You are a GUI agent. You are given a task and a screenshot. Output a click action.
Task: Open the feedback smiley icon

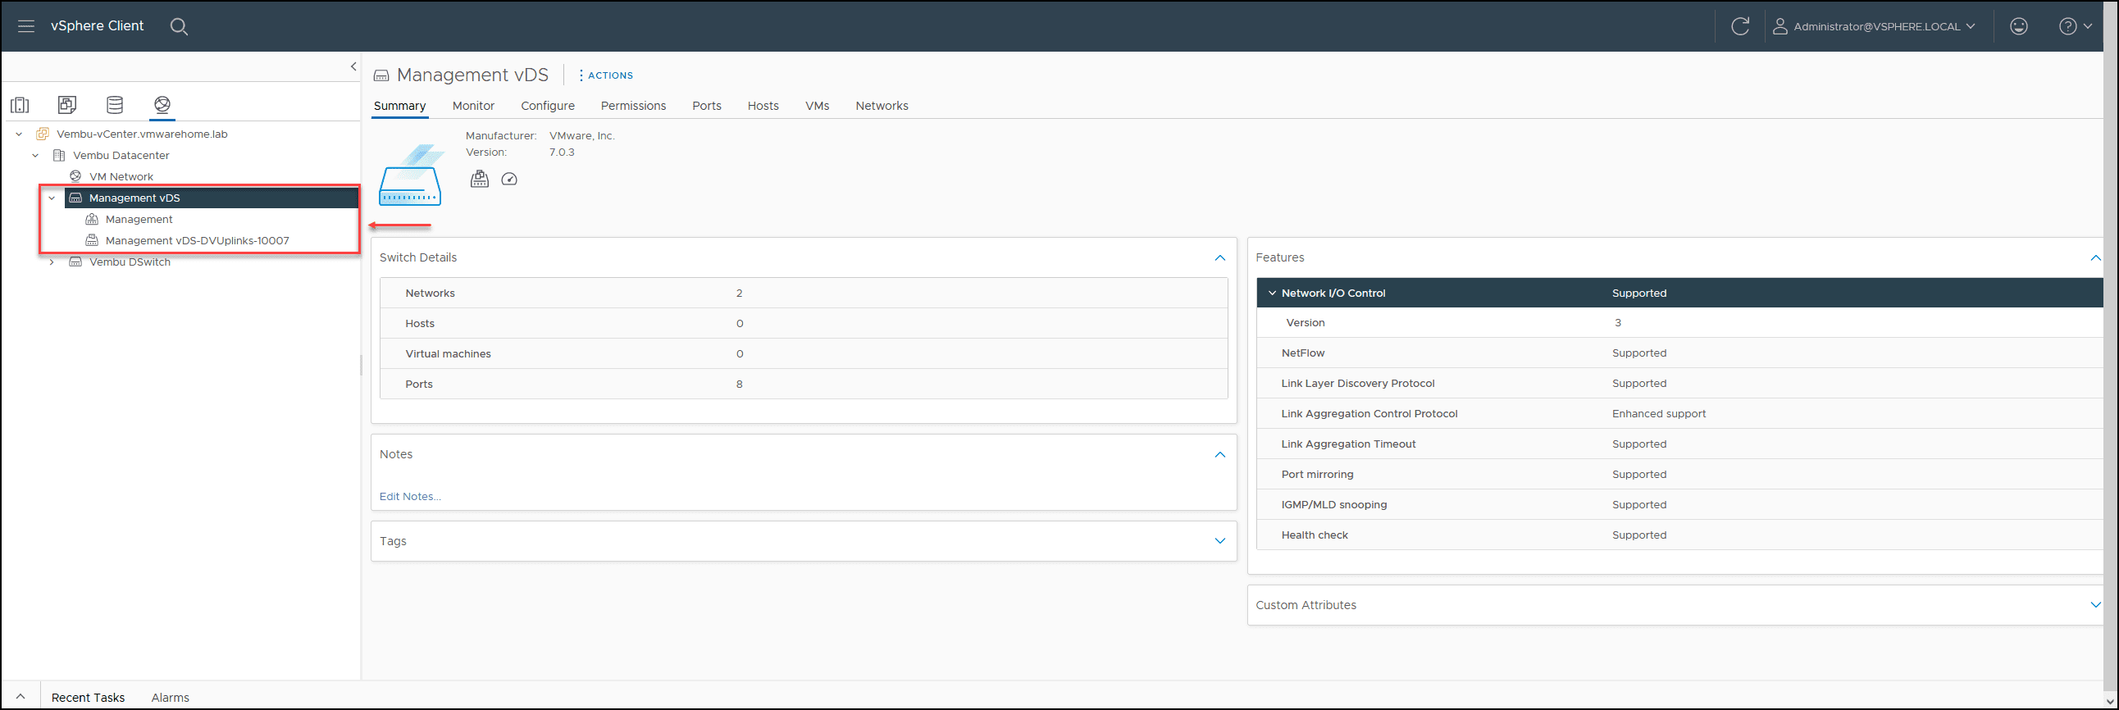[x=2019, y=26]
